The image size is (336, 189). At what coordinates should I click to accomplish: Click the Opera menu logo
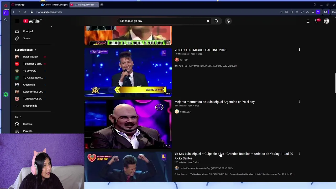click(x=6, y=6)
